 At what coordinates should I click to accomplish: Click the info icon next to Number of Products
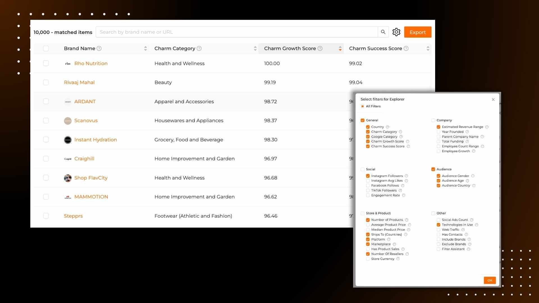(x=406, y=220)
